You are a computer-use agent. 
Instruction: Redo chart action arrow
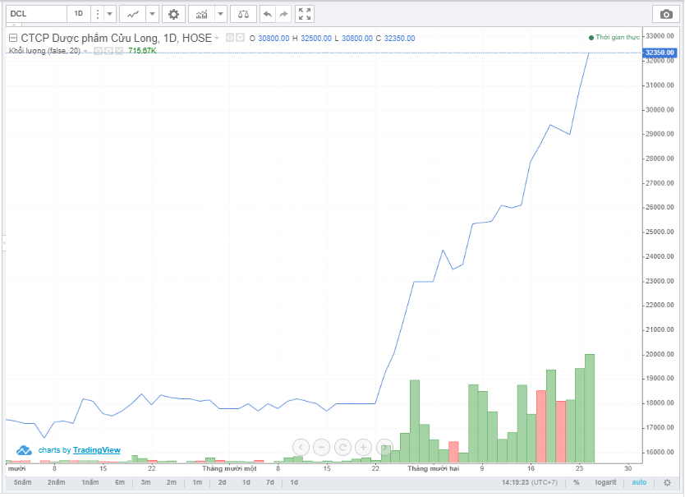[283, 14]
